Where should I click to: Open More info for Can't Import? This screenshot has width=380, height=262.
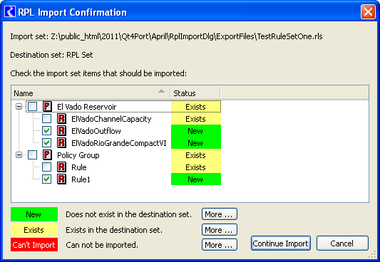[220, 245]
